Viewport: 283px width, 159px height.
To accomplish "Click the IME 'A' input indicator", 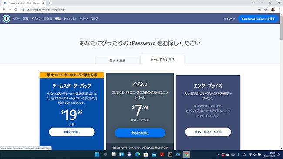I will (245, 155).
